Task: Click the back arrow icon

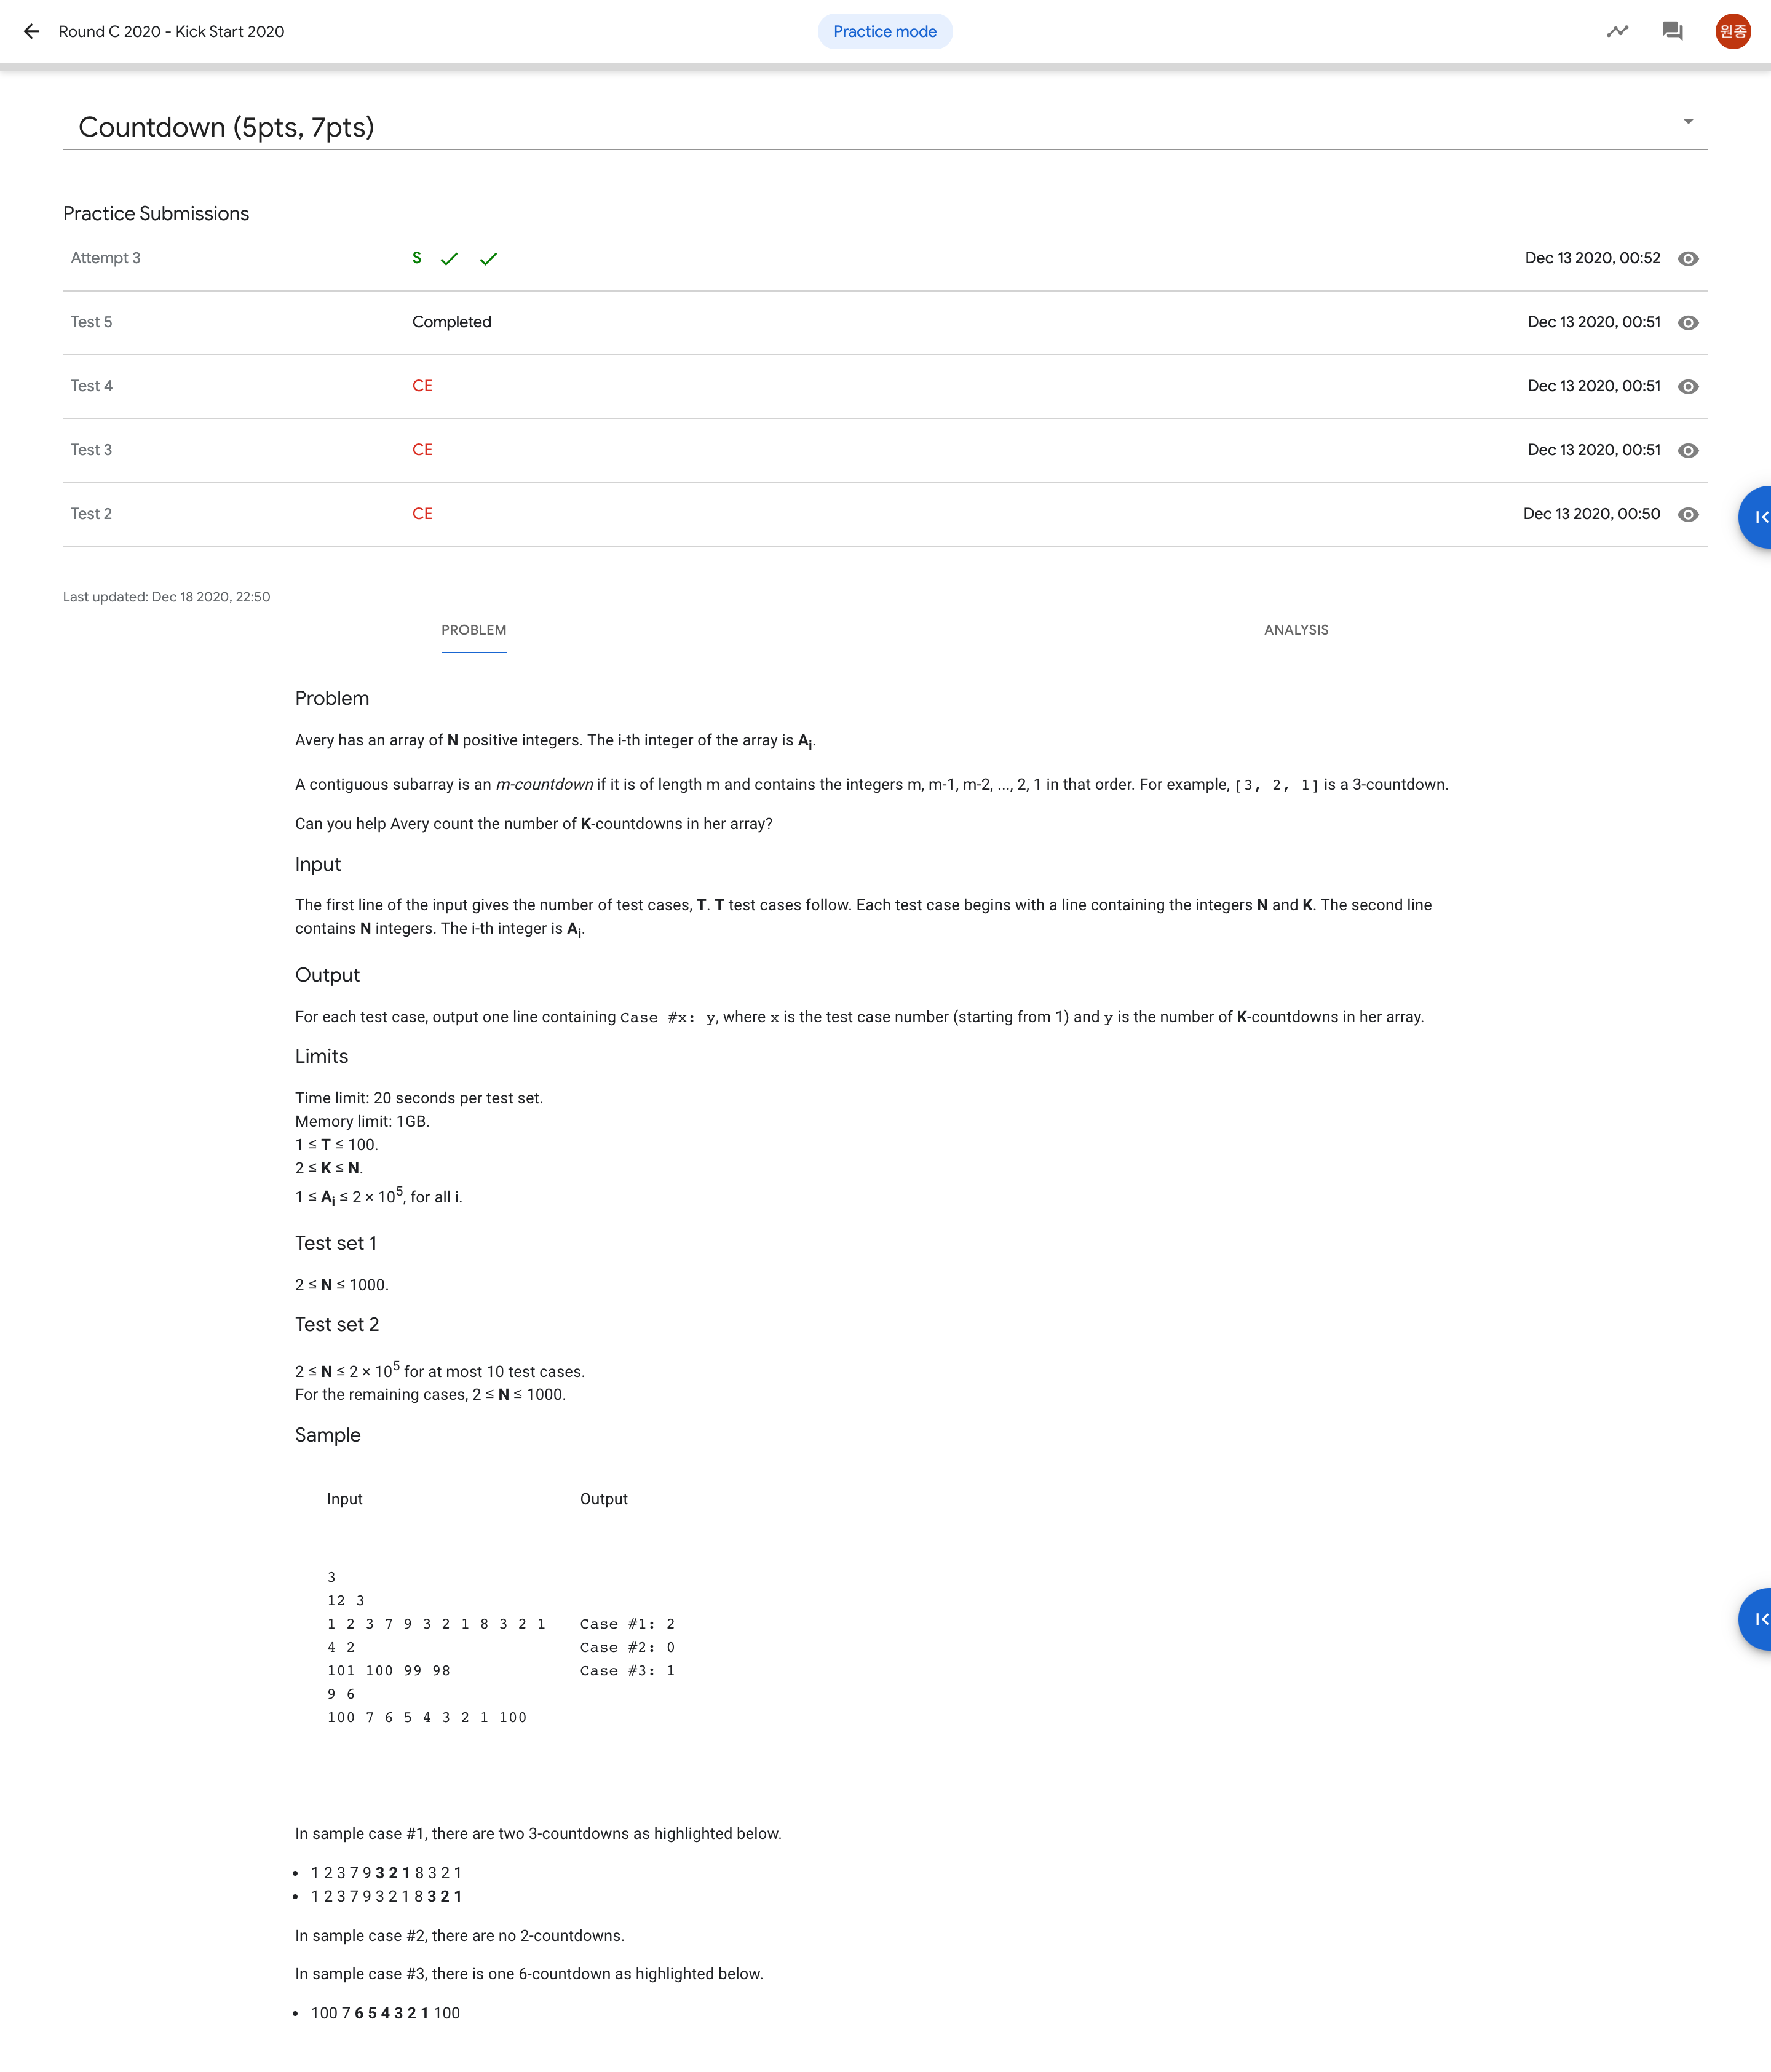Action: (32, 31)
